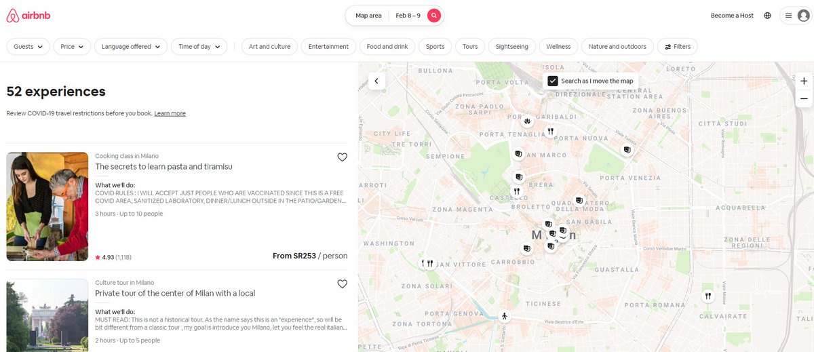
Task: Open the Learn more COVID-19 link
Action: tap(170, 113)
